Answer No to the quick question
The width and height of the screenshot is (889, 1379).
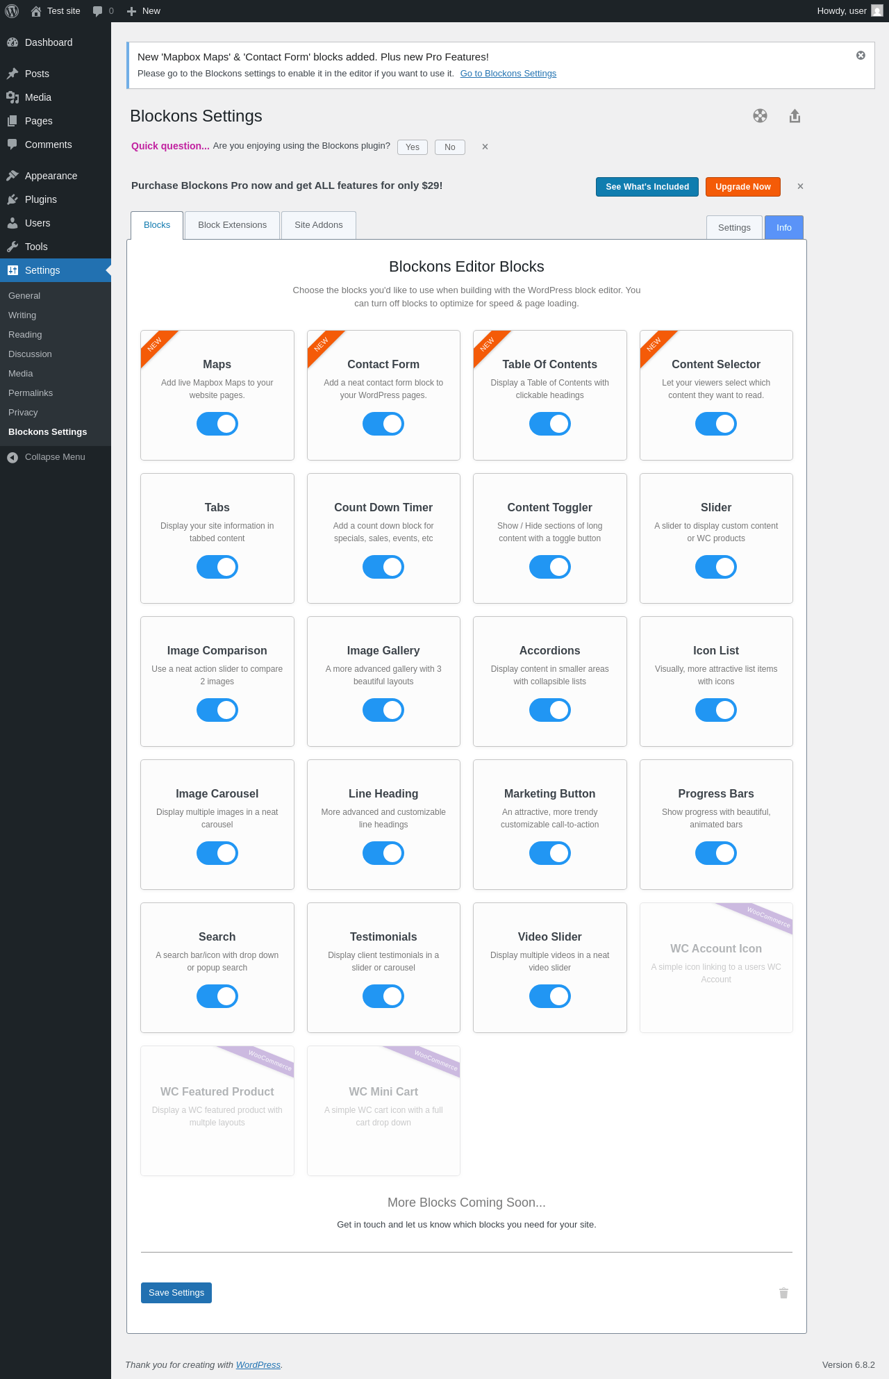[x=450, y=147]
